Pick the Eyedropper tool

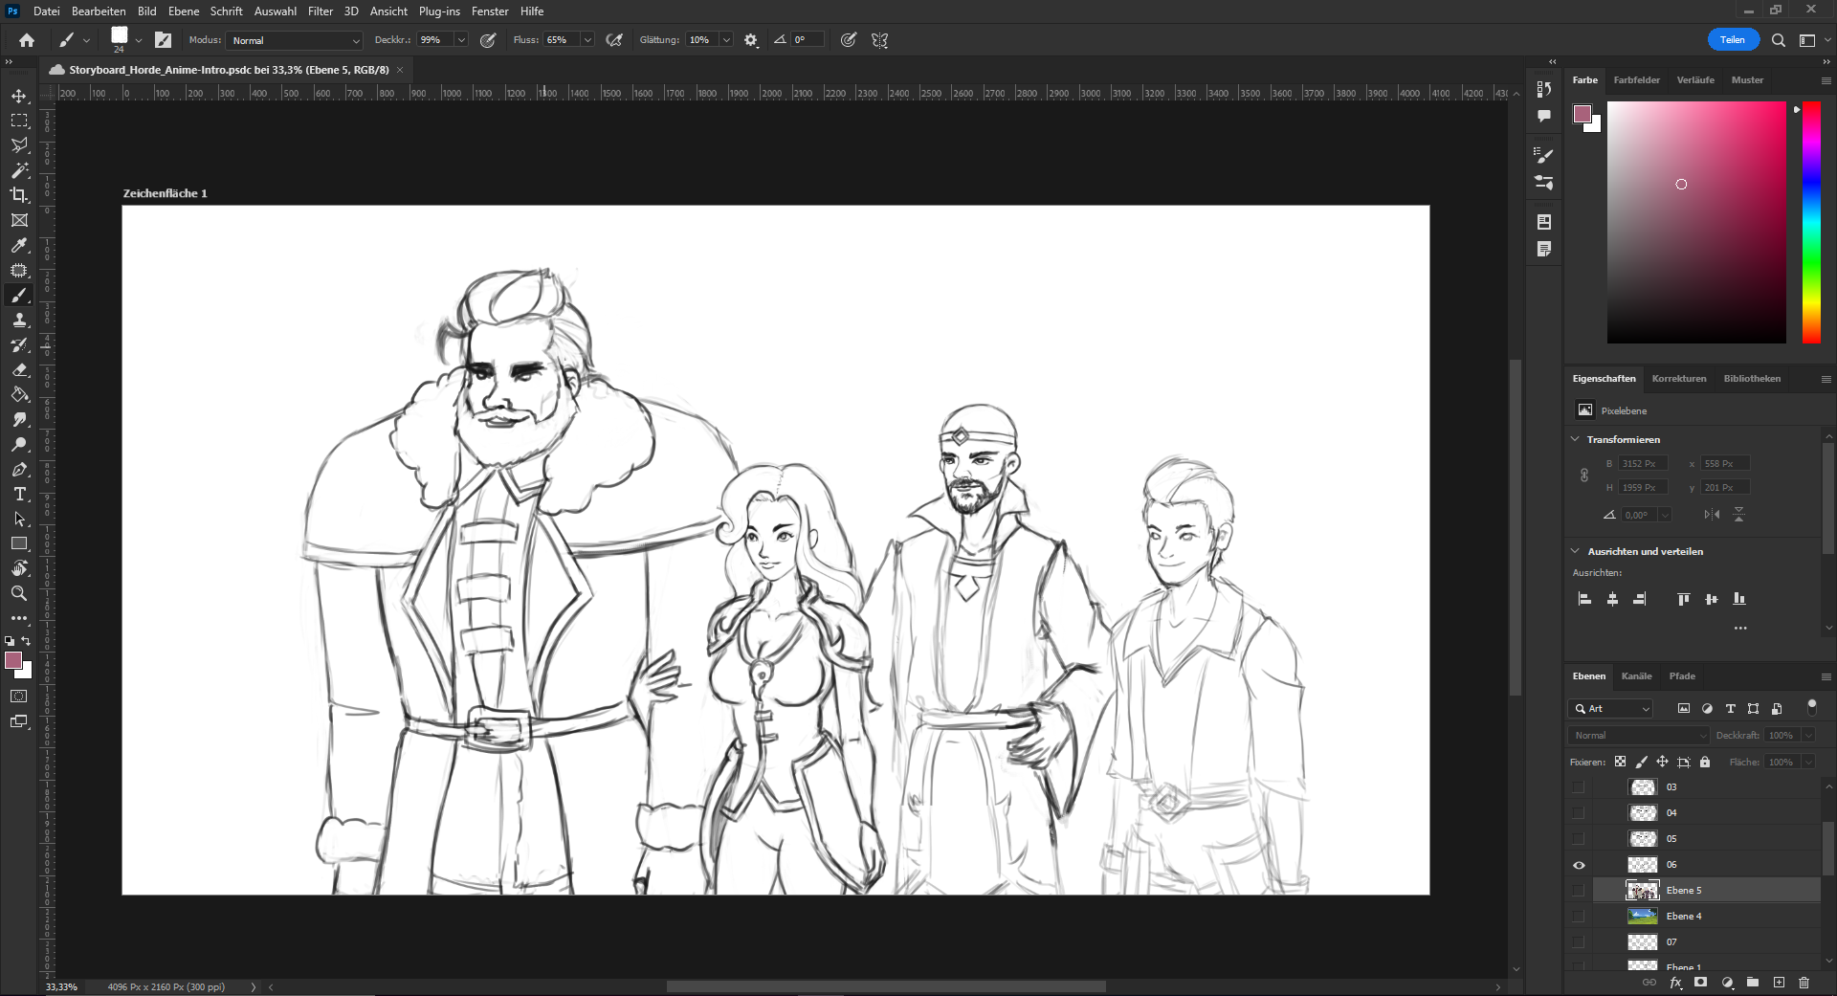19,246
